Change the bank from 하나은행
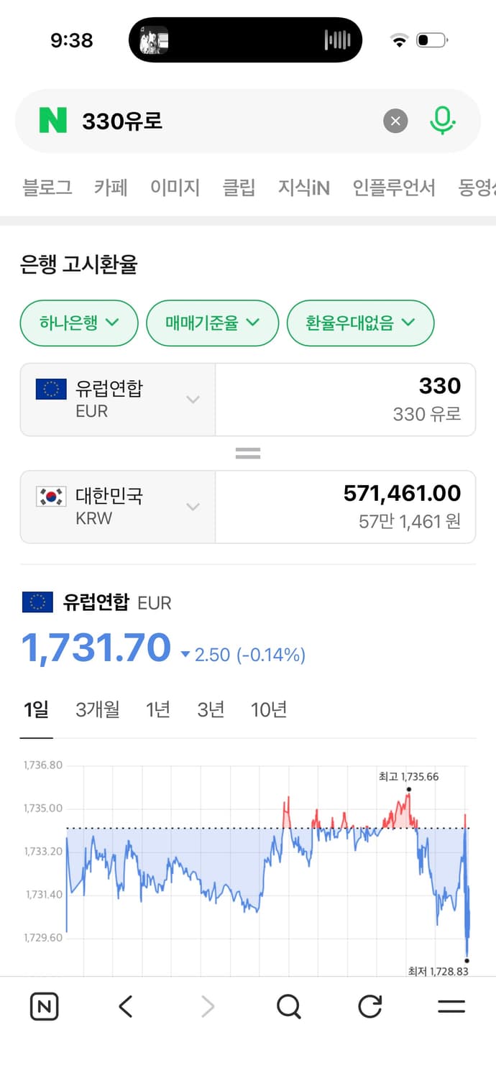This screenshot has height=1078, width=496. pos(78,323)
